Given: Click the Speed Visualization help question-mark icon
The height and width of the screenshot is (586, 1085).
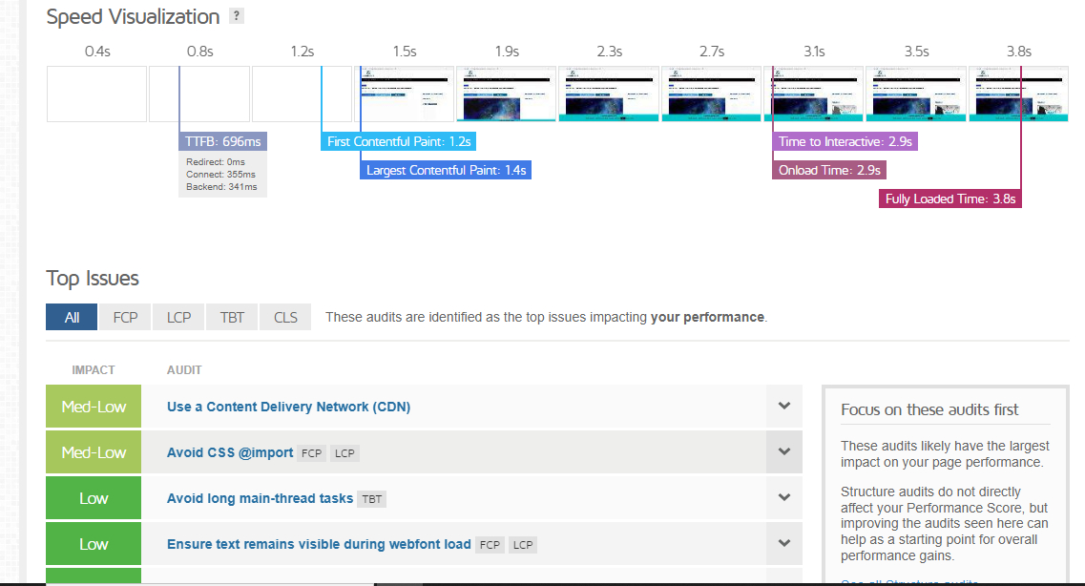Looking at the screenshot, I should coord(237,16).
